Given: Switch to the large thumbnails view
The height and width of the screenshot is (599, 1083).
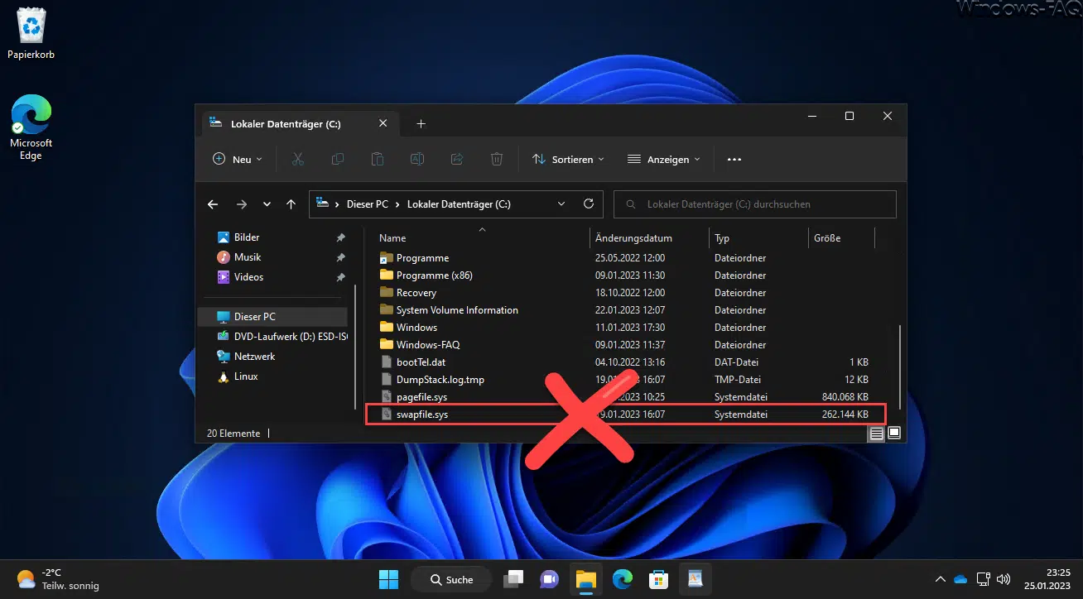Looking at the screenshot, I should coord(894,434).
